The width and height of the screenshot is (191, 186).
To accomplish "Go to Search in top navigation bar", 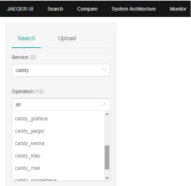I will pyautogui.click(x=55, y=9).
